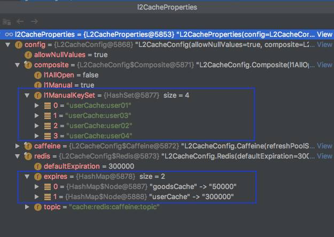Click the field icon beside allowNullValues
The height and width of the screenshot is (237, 334).
28,55
